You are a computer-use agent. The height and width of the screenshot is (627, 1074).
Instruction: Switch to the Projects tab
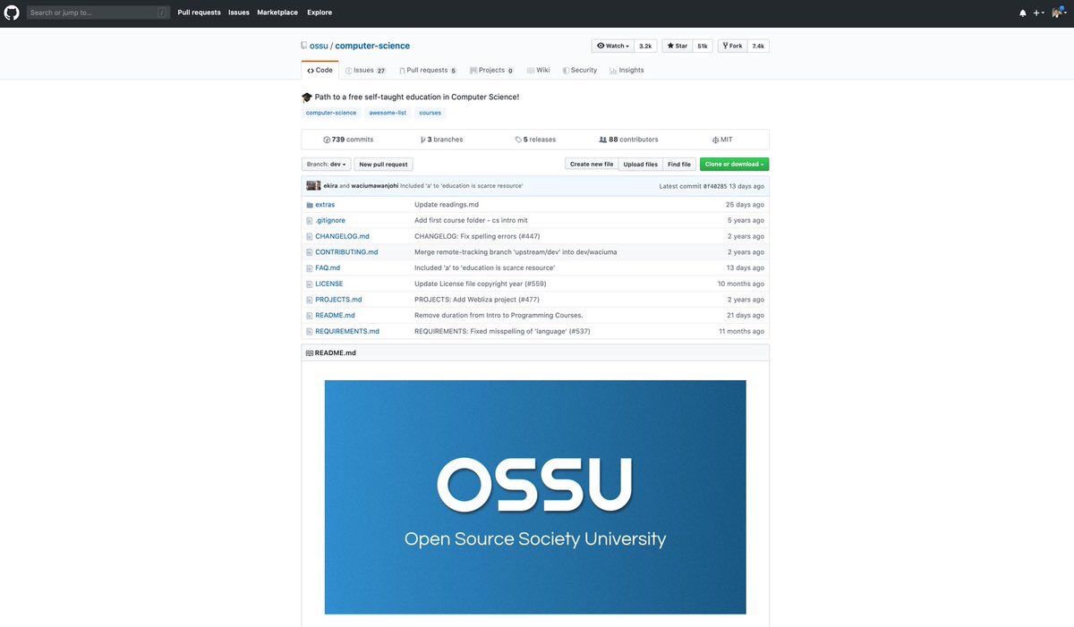point(491,70)
